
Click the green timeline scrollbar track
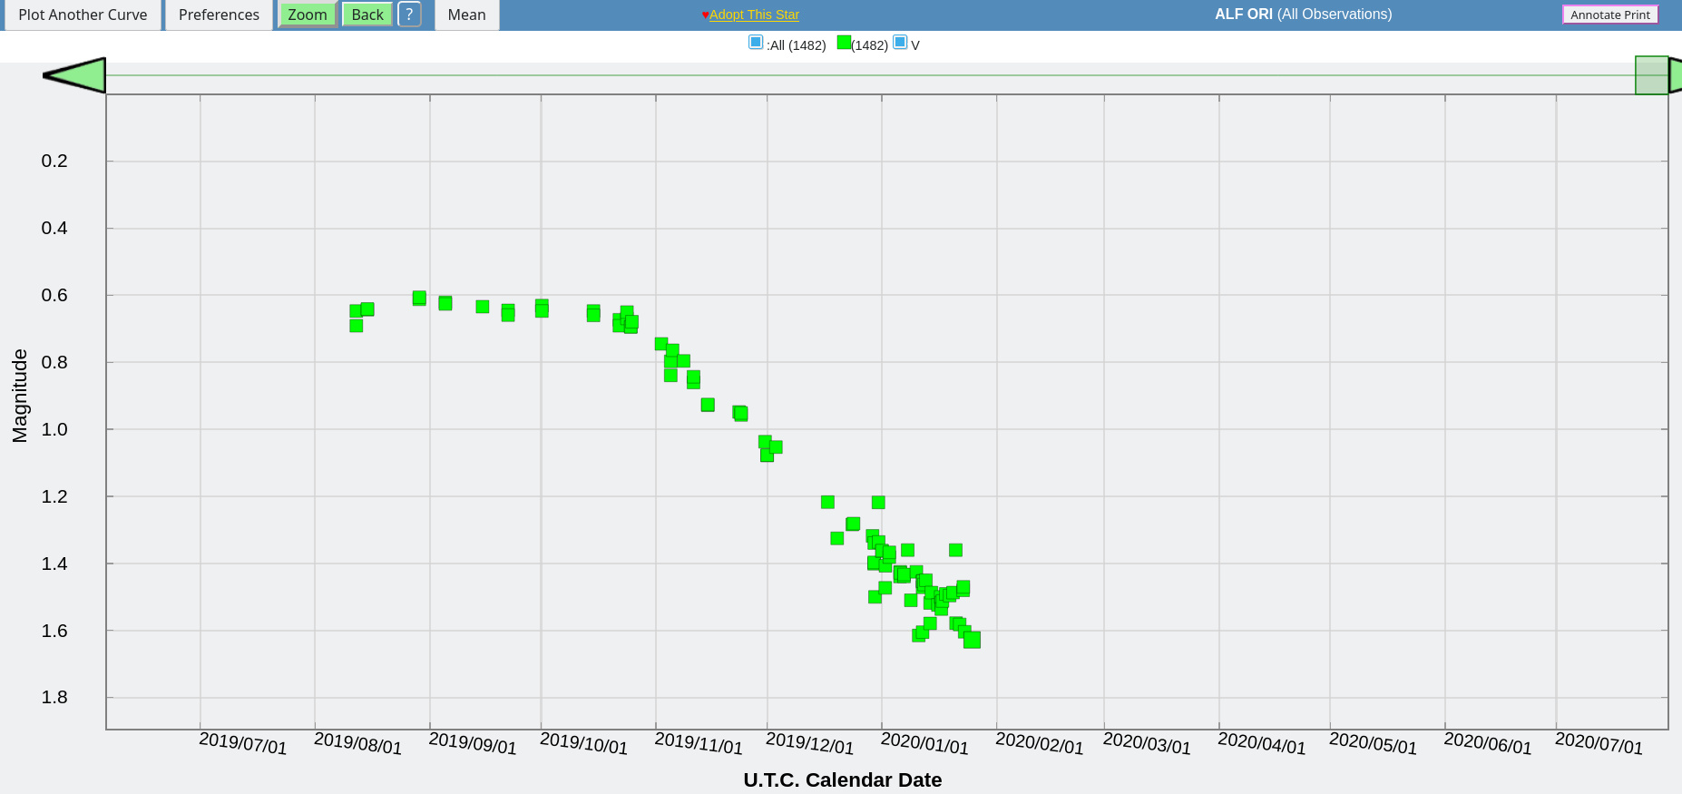tap(817, 75)
